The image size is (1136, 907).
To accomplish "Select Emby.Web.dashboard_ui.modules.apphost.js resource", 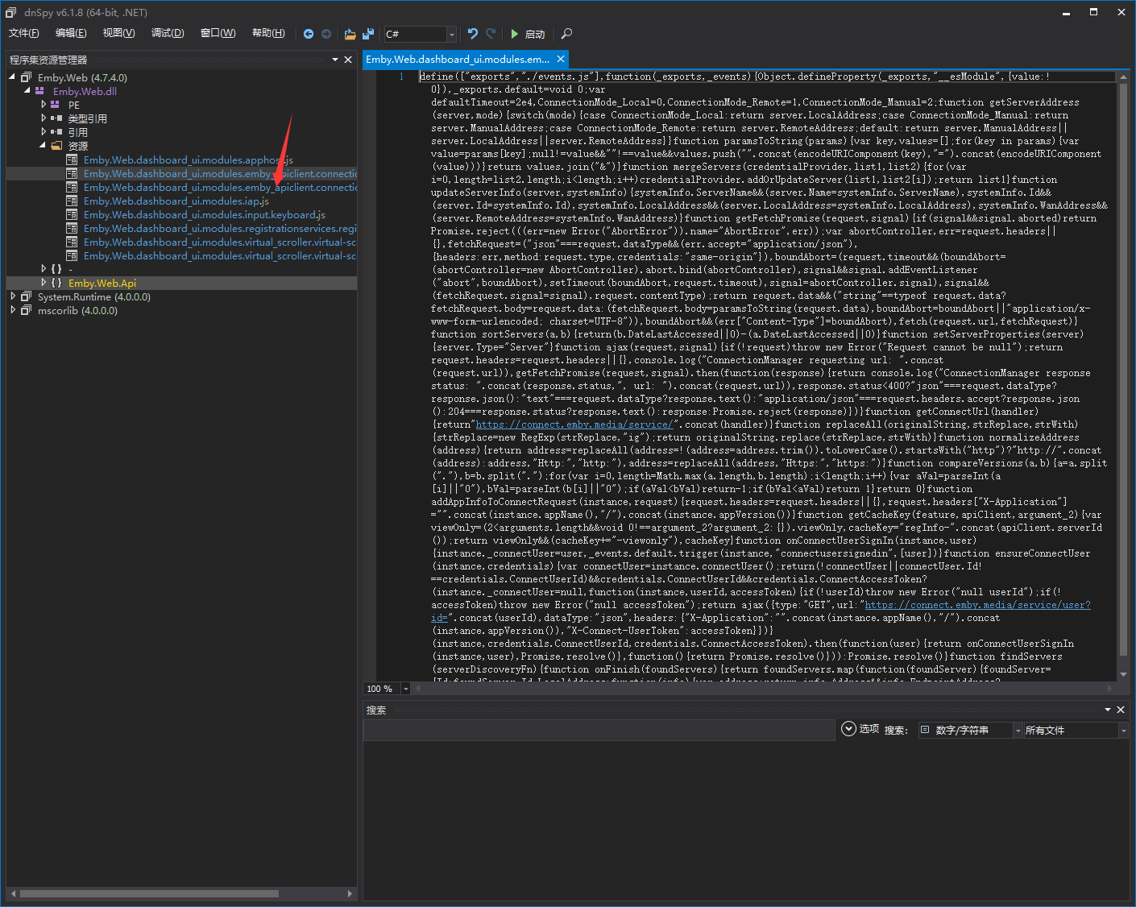I will coord(189,159).
